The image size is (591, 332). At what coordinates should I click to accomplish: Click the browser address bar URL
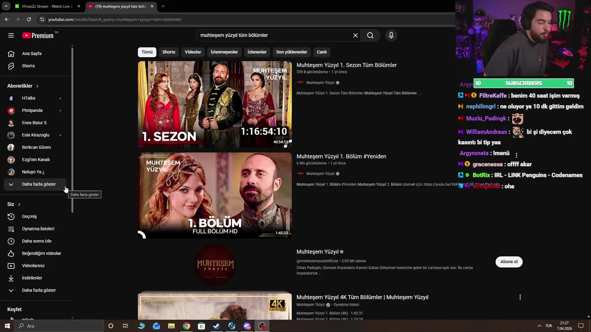pos(115,19)
